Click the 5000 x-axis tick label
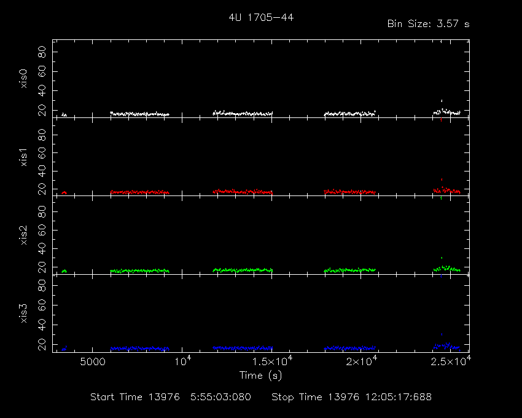 coord(93,361)
